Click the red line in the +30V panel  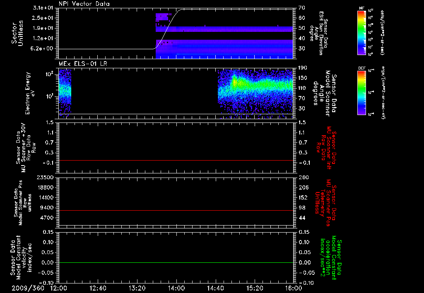(176, 160)
